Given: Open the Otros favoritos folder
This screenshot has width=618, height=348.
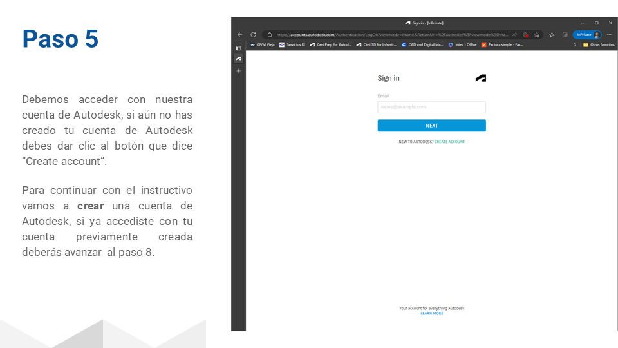Looking at the screenshot, I should pyautogui.click(x=599, y=45).
